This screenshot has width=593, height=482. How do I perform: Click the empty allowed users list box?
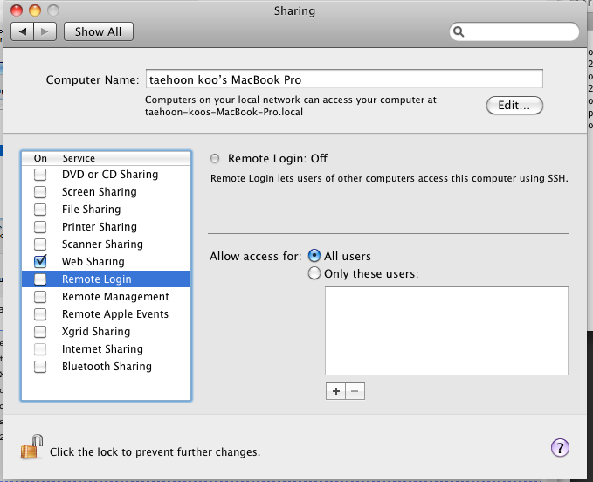(446, 331)
